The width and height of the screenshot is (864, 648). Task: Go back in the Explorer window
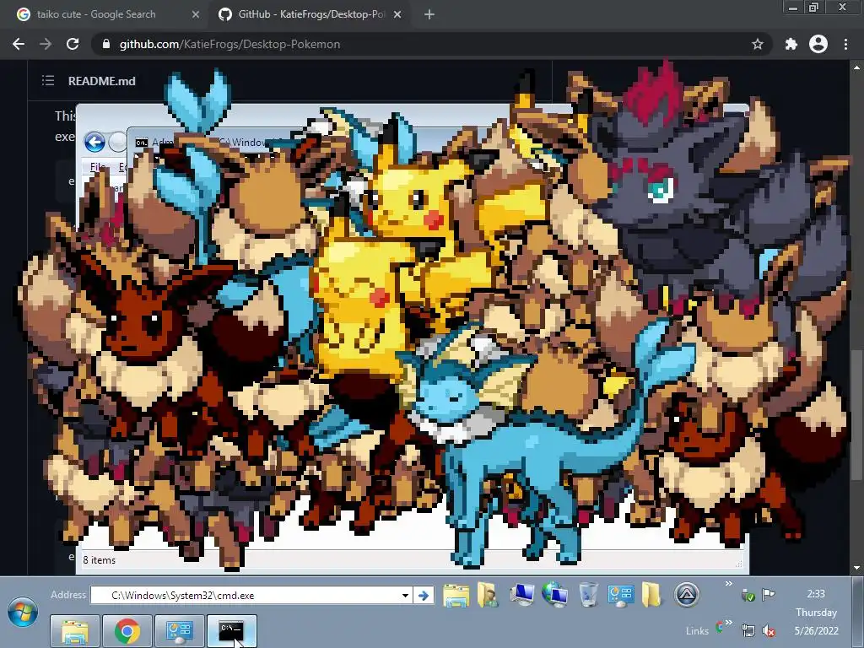(94, 142)
